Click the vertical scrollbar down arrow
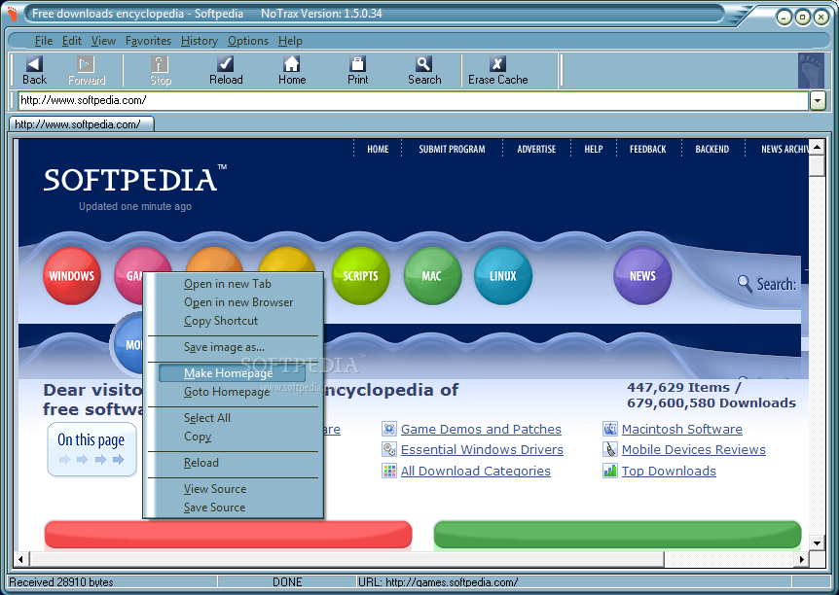 (x=817, y=542)
